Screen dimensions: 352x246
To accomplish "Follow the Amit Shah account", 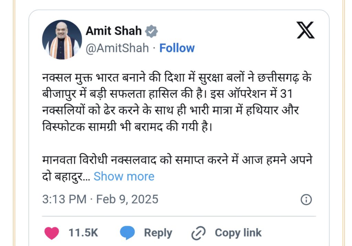I will click(x=177, y=48).
